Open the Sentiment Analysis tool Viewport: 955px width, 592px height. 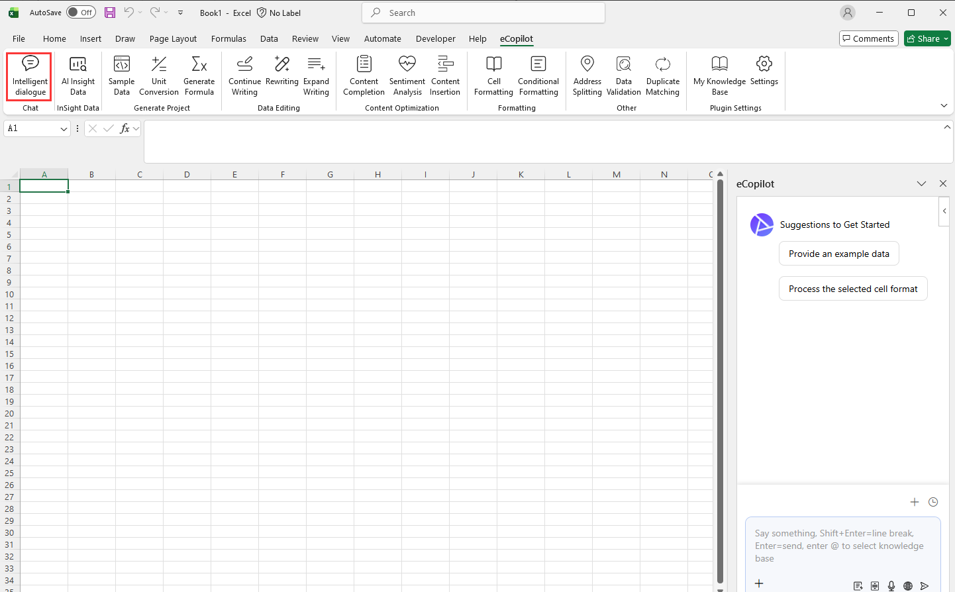coord(407,75)
